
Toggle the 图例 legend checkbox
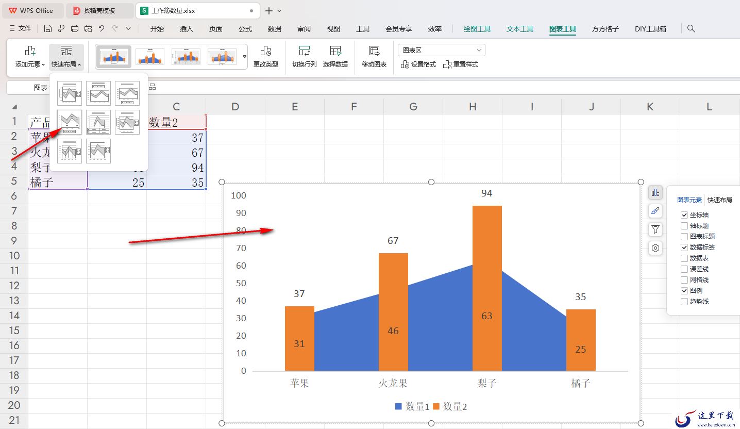pos(684,291)
